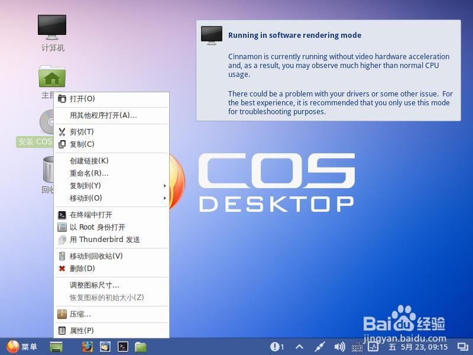Click the monitor icon in the notification
The height and width of the screenshot is (355, 473).
point(212,35)
